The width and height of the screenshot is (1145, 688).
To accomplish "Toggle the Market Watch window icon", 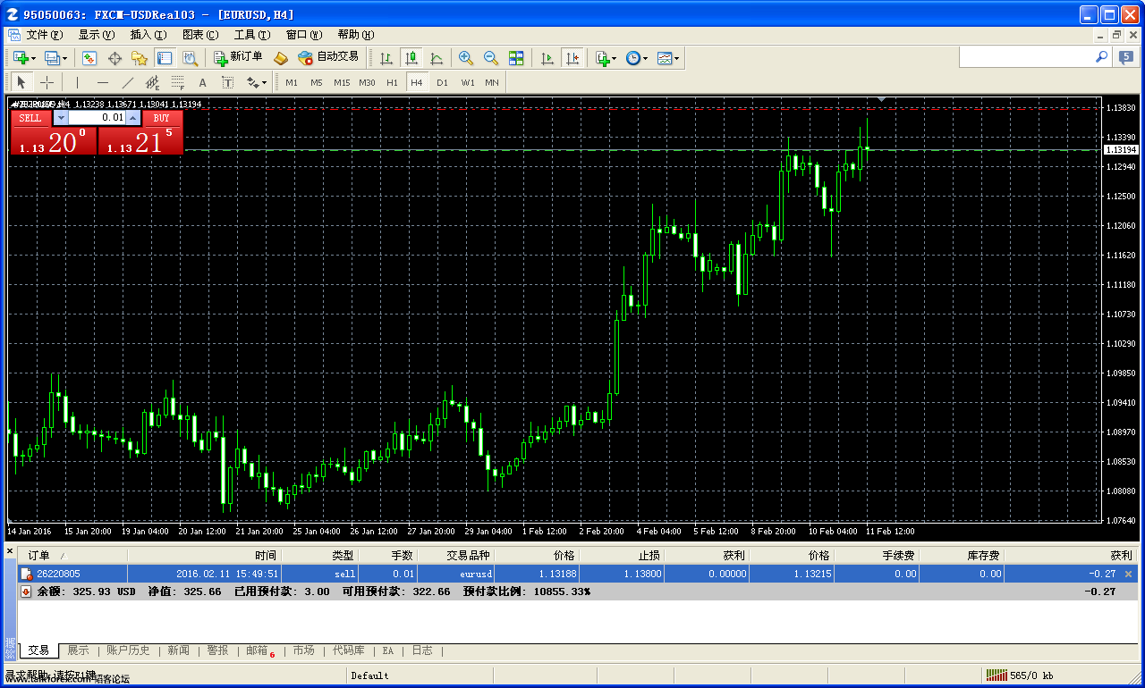I will pos(89,58).
